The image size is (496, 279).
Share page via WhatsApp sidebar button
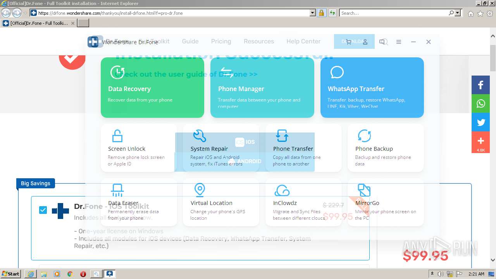tap(480, 103)
